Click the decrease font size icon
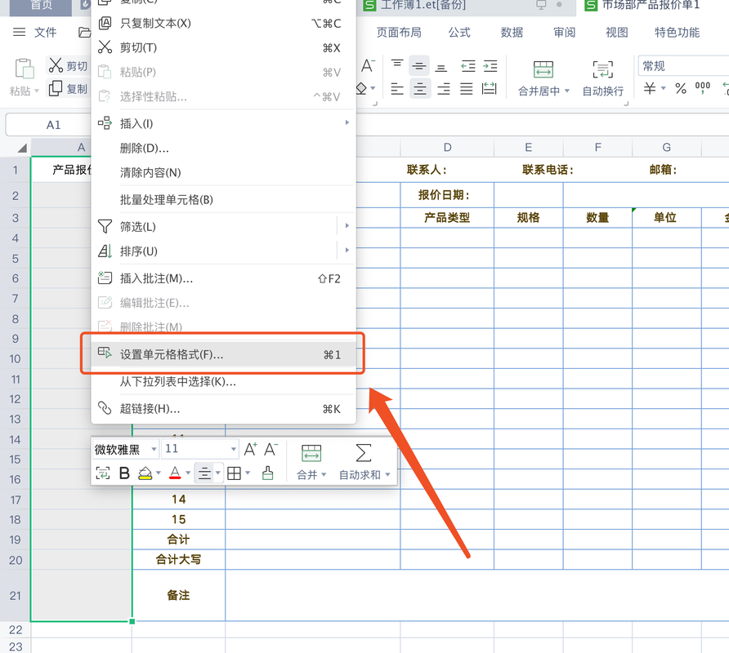Screen dimensions: 729x653 tap(270, 447)
